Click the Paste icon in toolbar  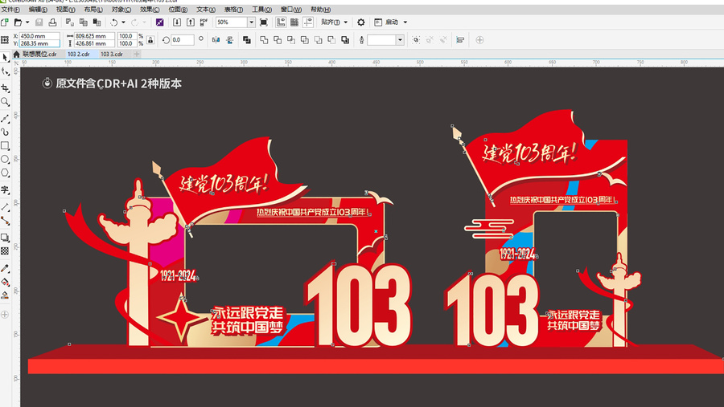(97, 22)
